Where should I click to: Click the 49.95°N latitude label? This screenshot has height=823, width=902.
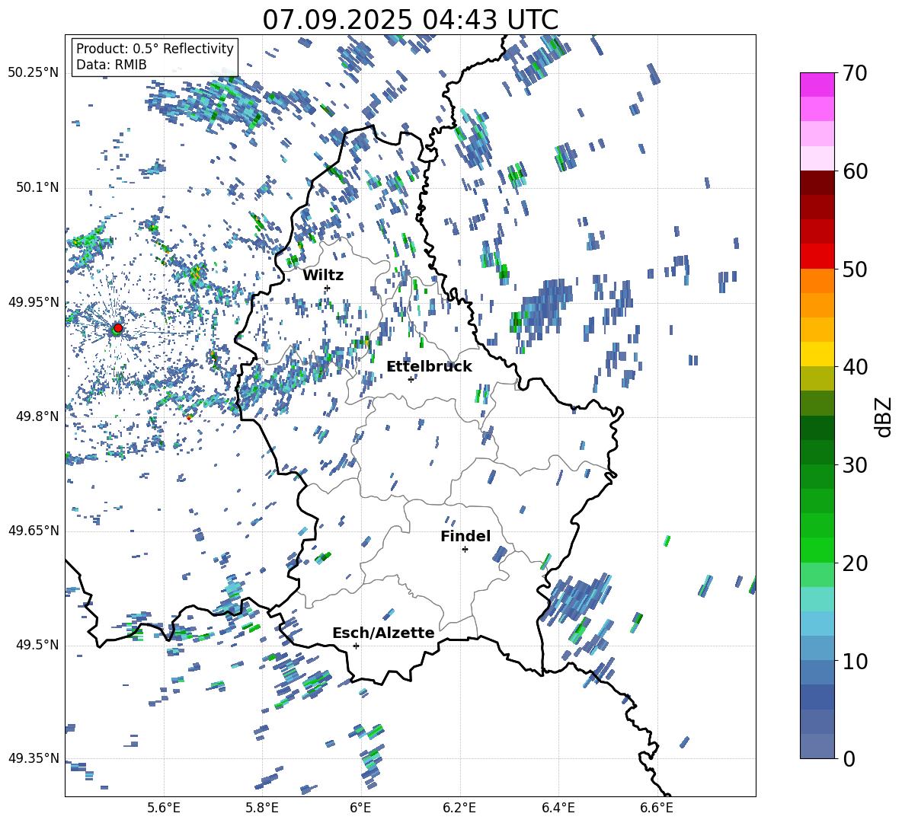(x=34, y=302)
